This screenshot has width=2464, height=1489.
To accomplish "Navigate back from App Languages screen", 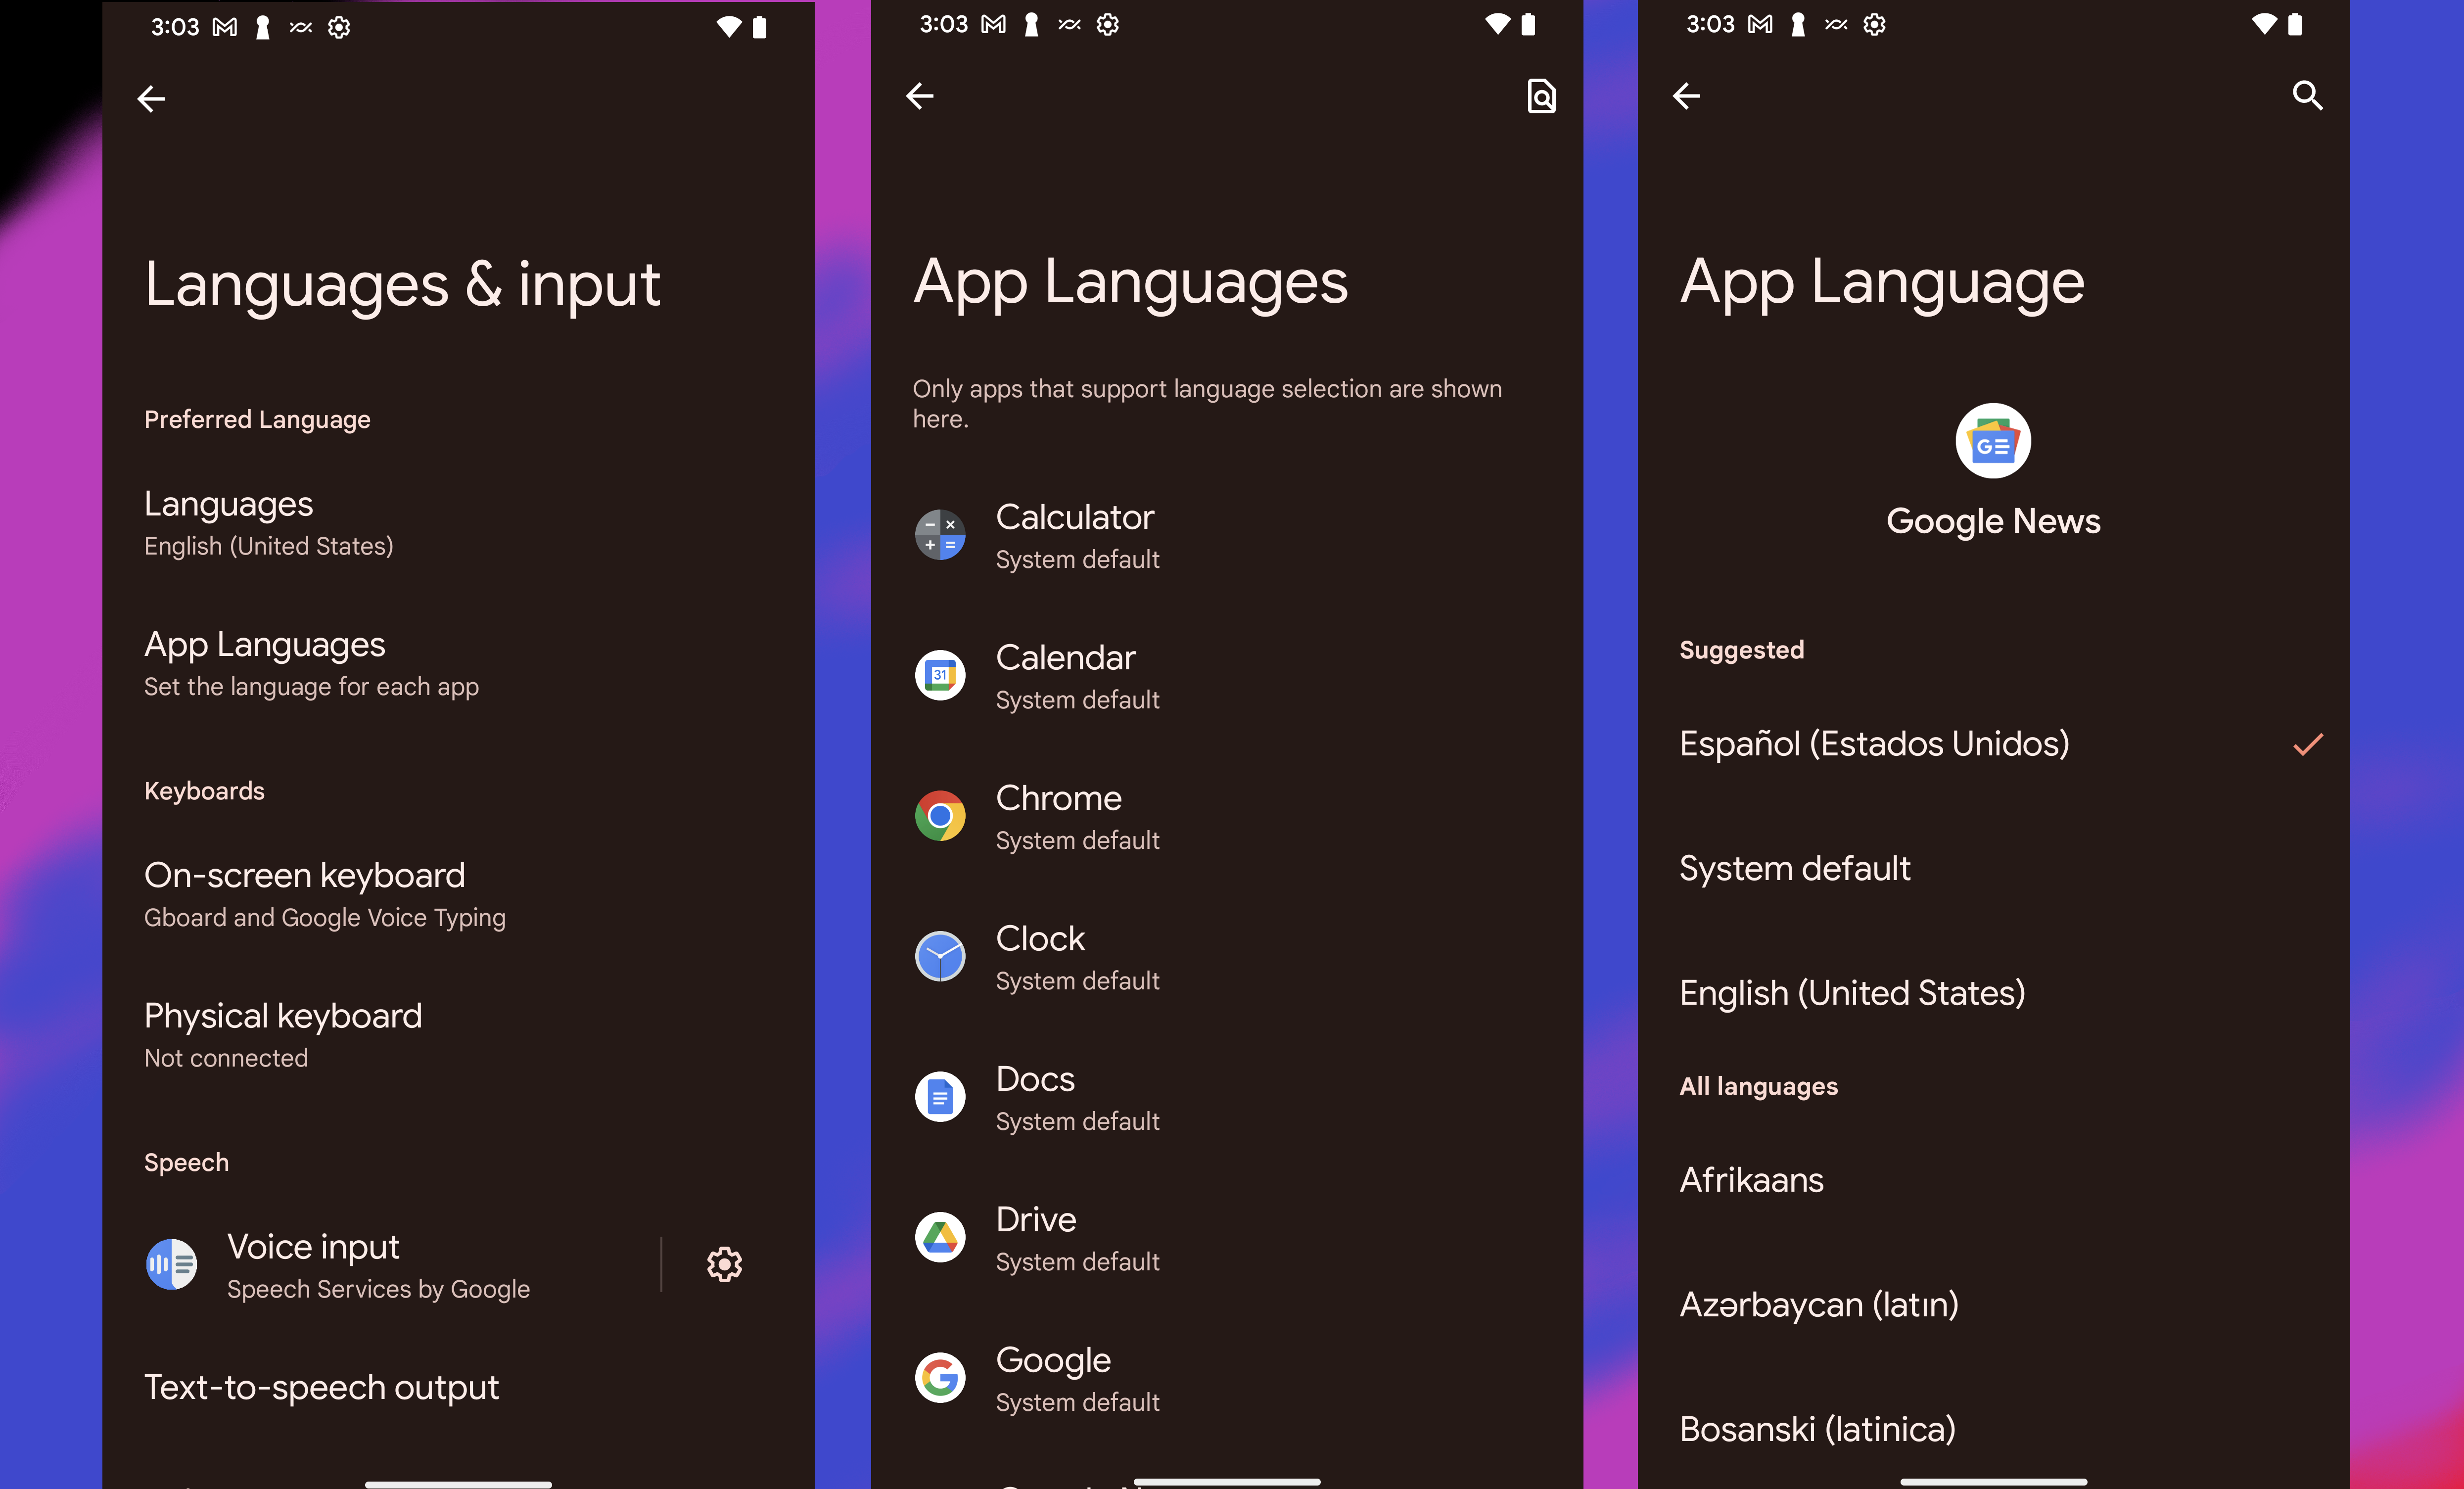I will tap(922, 97).
